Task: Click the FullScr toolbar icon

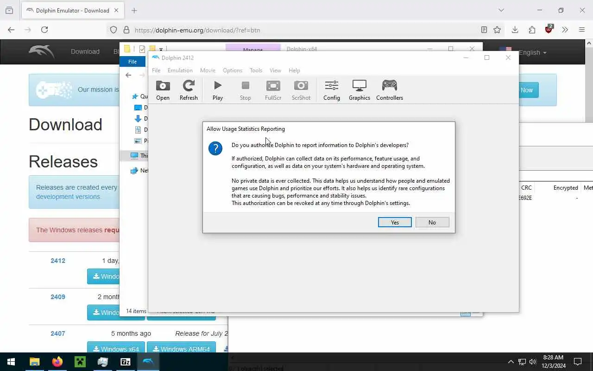Action: point(273,90)
